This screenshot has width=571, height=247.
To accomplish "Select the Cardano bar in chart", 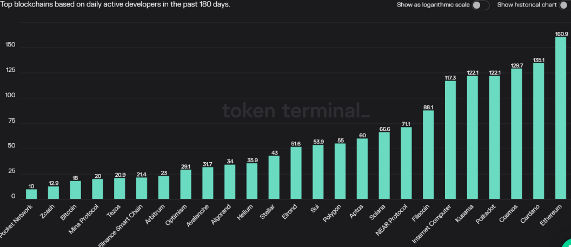I will click(539, 131).
